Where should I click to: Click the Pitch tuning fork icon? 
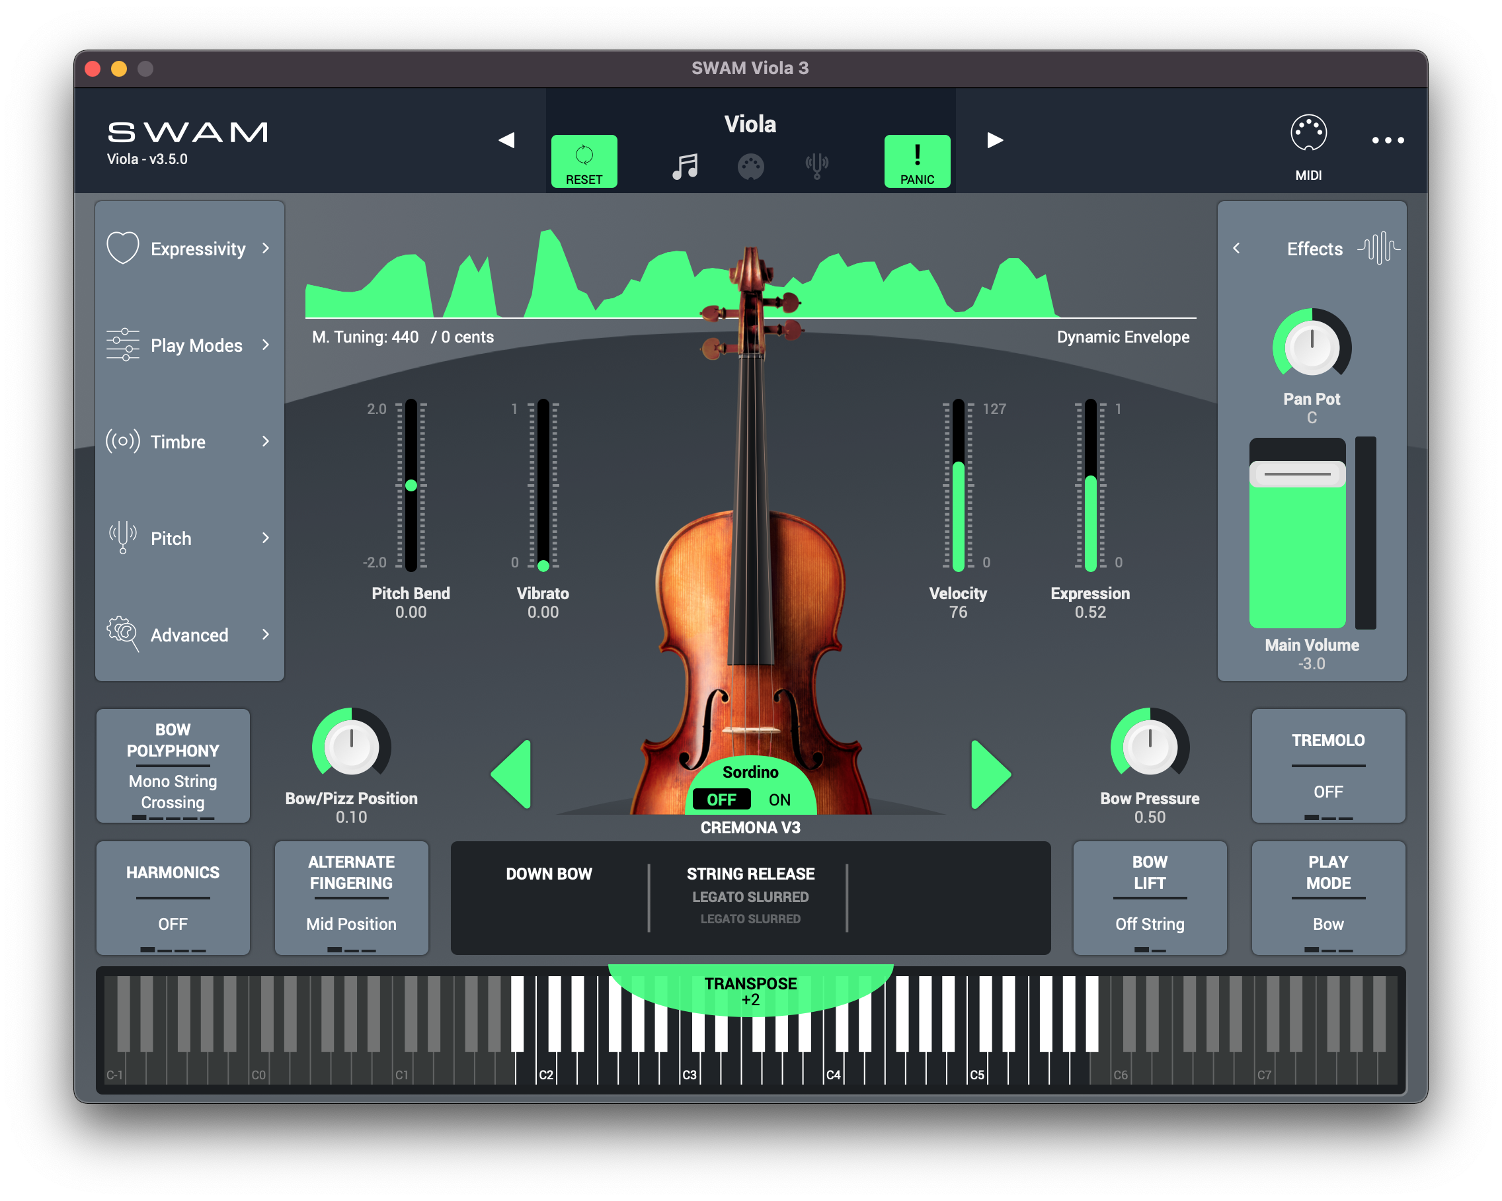(122, 538)
